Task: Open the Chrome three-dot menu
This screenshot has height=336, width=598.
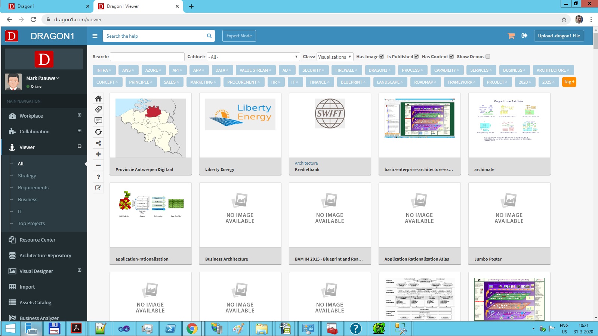Action: tap(591, 19)
